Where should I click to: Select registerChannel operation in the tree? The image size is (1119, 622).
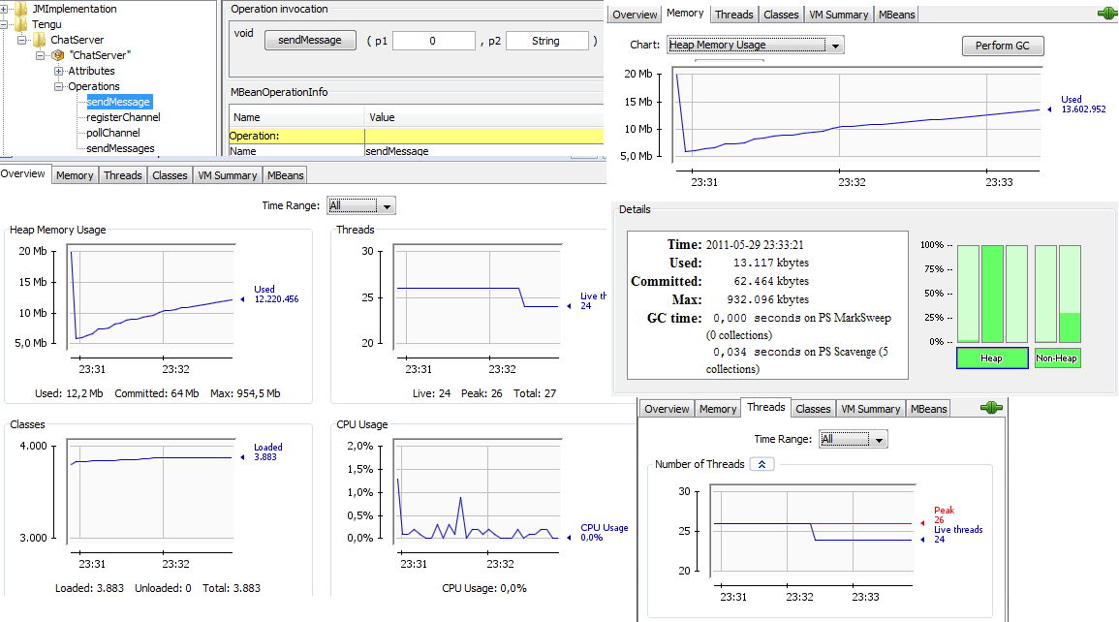(123, 117)
